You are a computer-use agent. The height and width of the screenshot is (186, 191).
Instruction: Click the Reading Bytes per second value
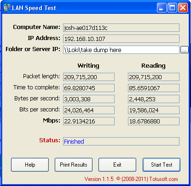click(x=154, y=99)
